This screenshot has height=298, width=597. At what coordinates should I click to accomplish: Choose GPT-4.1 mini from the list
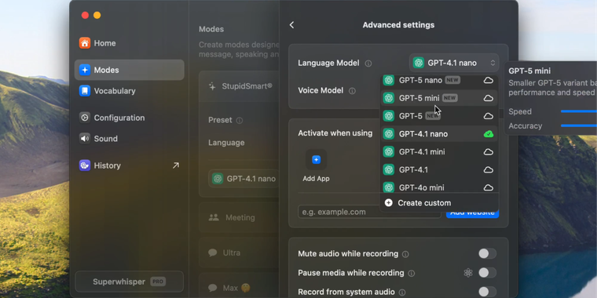tap(439, 152)
